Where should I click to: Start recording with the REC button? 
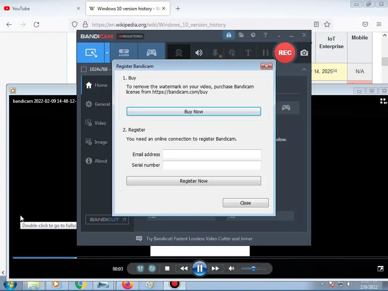pyautogui.click(x=285, y=53)
